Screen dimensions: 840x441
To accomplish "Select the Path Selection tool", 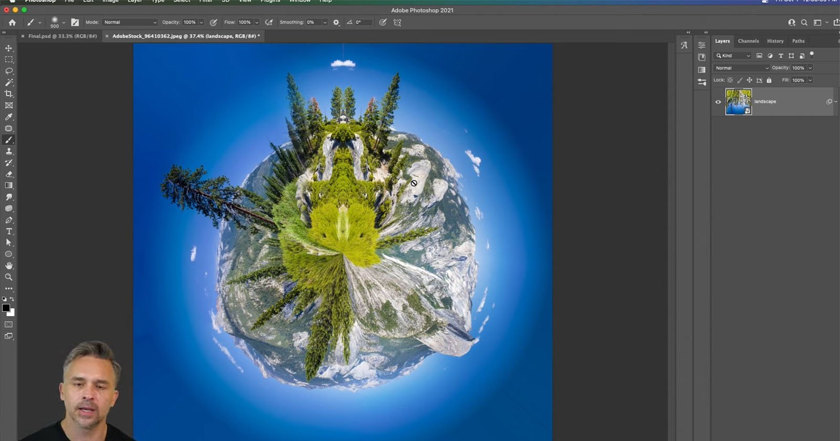I will click(x=9, y=243).
